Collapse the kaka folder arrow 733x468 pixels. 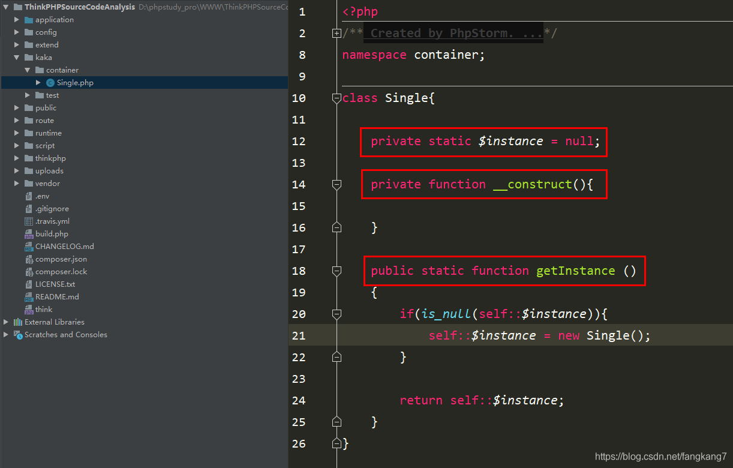pyautogui.click(x=17, y=58)
